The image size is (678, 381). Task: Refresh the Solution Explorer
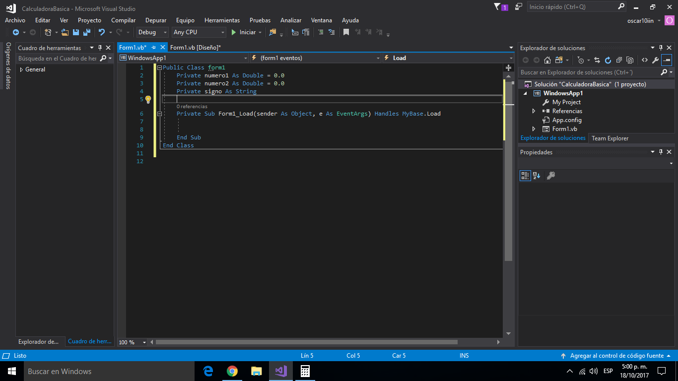point(608,60)
